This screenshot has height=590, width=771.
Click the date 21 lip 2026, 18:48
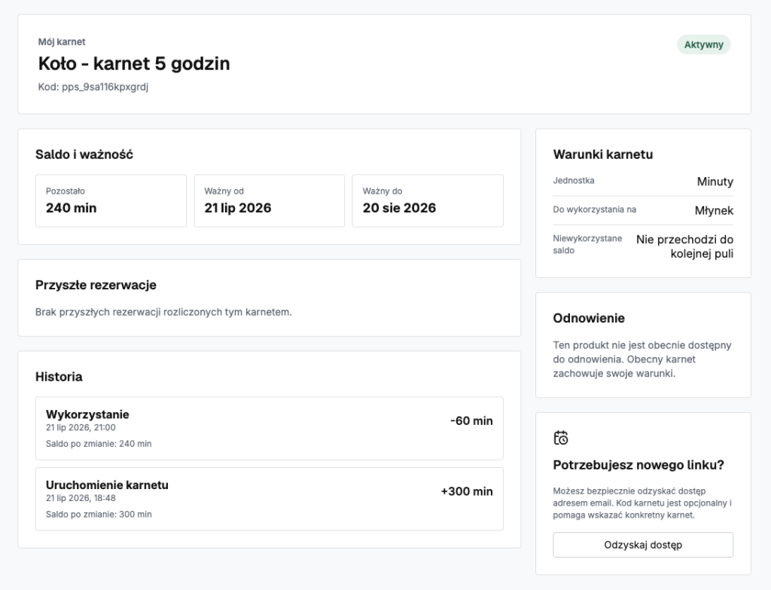click(81, 498)
